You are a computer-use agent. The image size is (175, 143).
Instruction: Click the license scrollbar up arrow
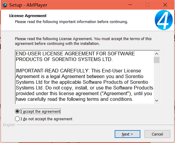[156, 54]
